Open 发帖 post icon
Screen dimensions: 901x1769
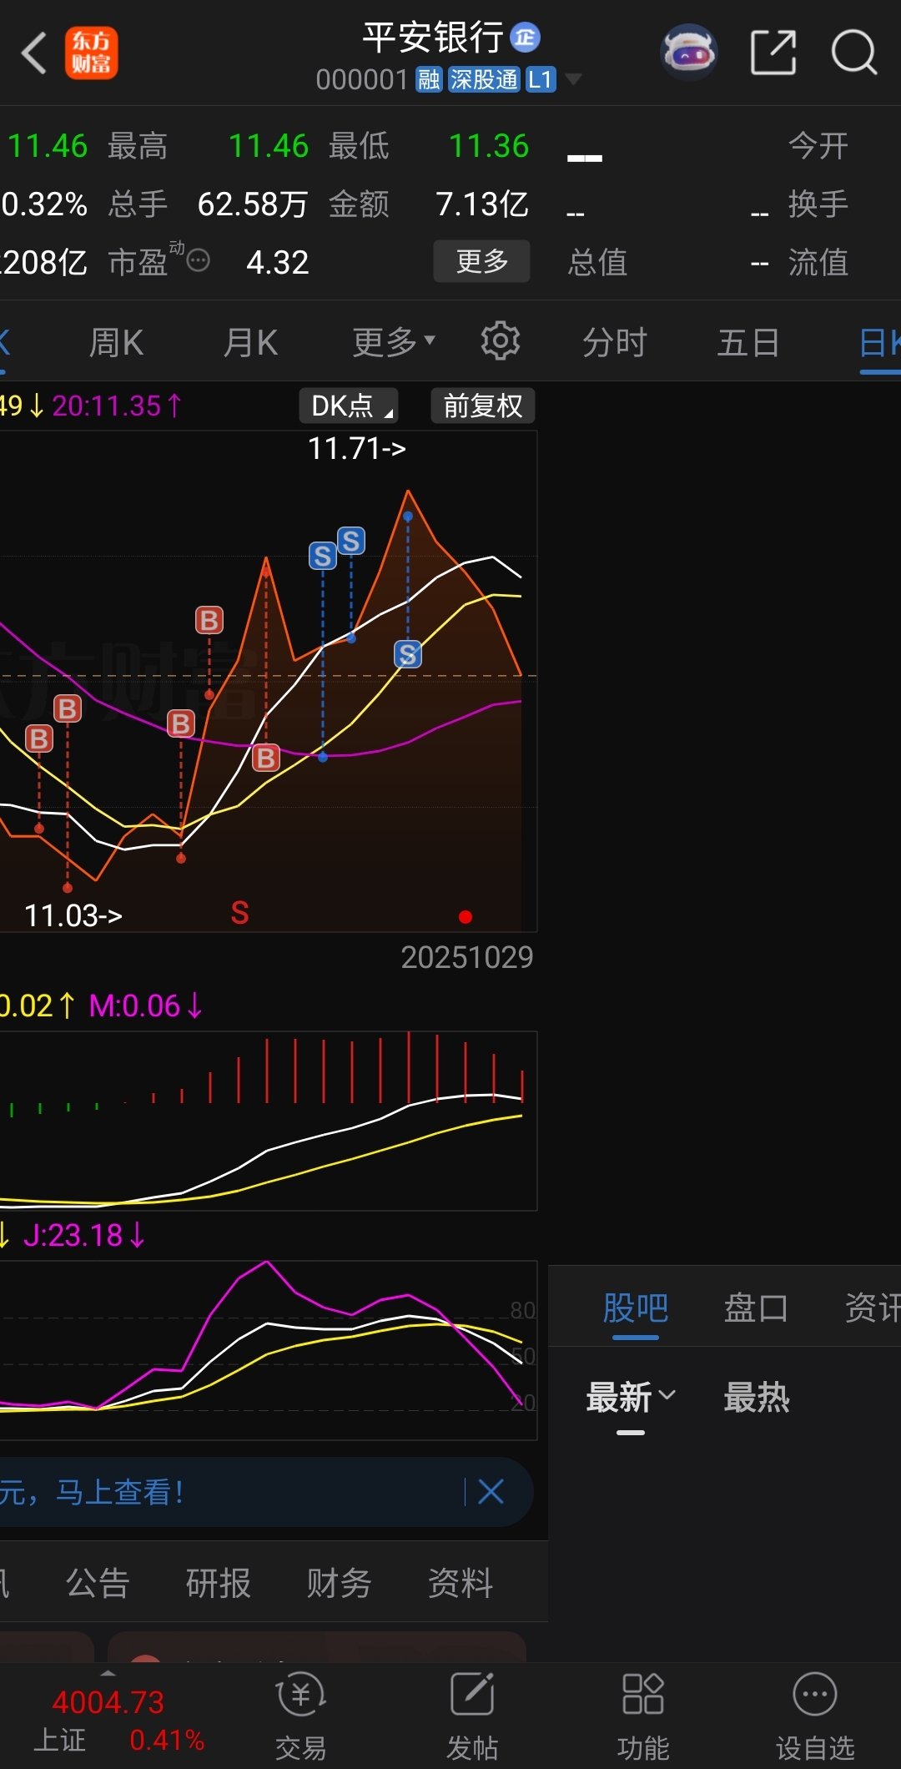click(472, 1717)
